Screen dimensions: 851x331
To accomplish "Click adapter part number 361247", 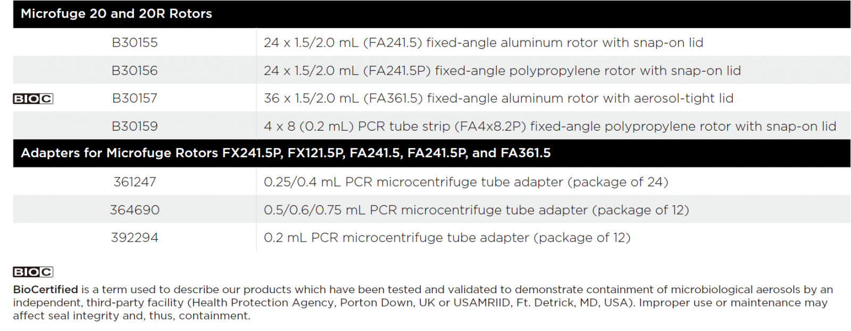I will pyautogui.click(x=135, y=182).
